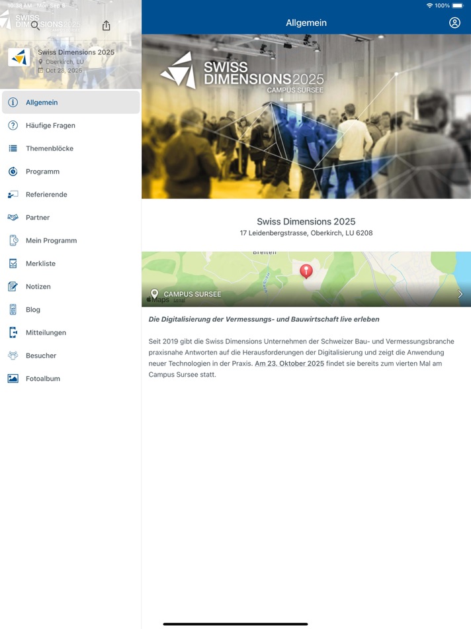Expand the map with the chevron arrow
471x629 pixels.
click(460, 294)
